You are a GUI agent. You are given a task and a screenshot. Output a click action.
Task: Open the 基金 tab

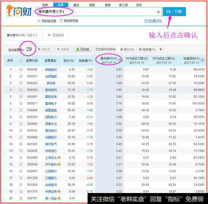pos(76,5)
